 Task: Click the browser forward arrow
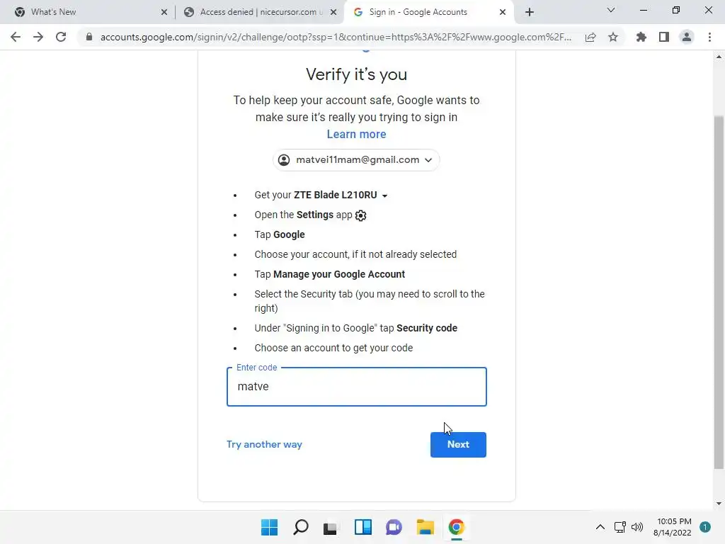(x=38, y=37)
